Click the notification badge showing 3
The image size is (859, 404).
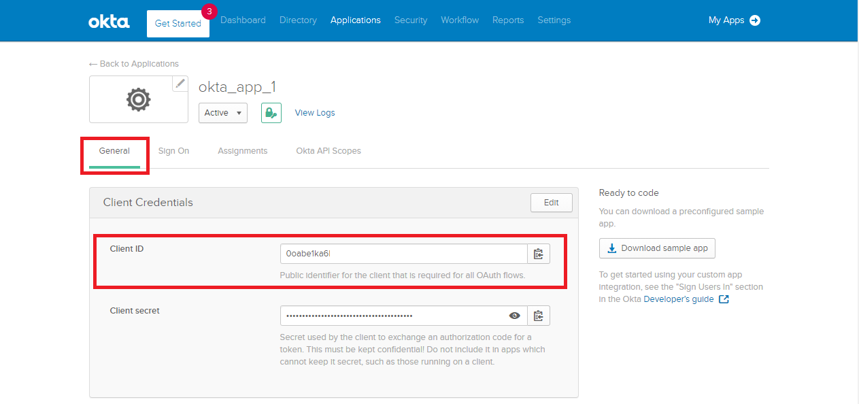tap(209, 12)
